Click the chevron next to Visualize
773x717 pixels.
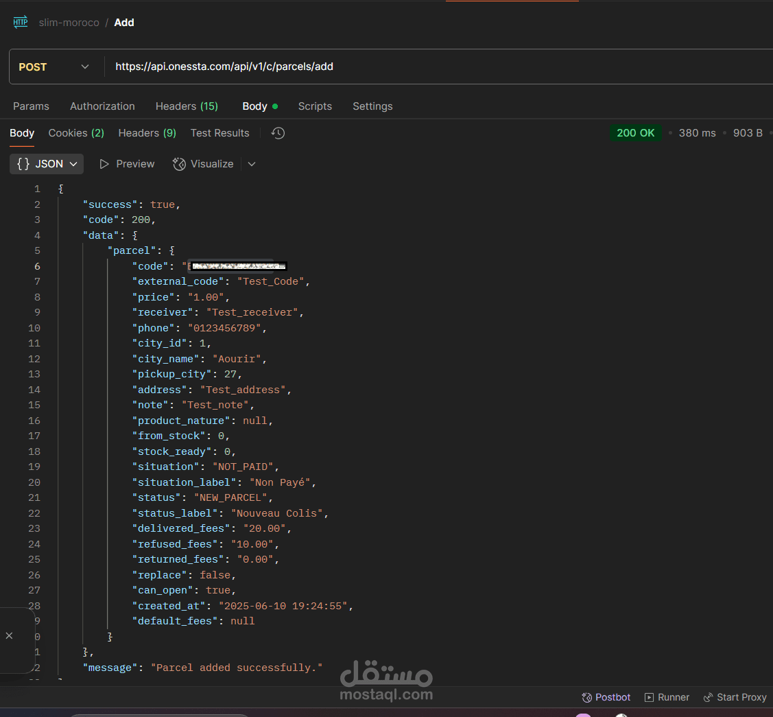point(251,165)
